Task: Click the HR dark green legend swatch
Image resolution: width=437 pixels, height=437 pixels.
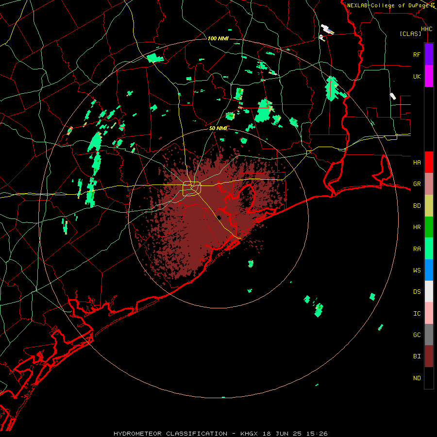Action: pyautogui.click(x=429, y=227)
